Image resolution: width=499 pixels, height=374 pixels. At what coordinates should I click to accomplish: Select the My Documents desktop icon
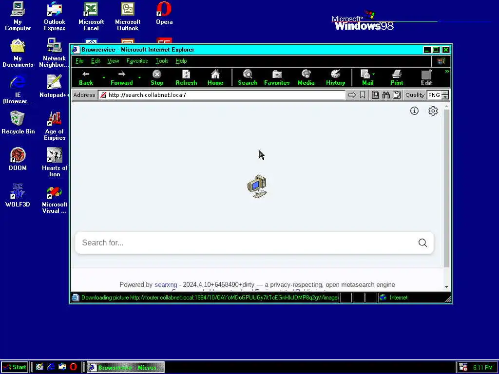18,53
